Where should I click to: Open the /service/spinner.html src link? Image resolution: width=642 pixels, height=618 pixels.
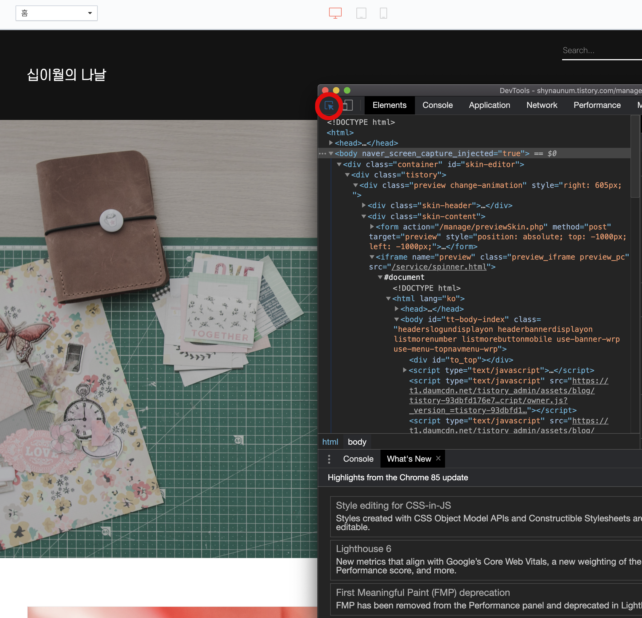pos(439,267)
